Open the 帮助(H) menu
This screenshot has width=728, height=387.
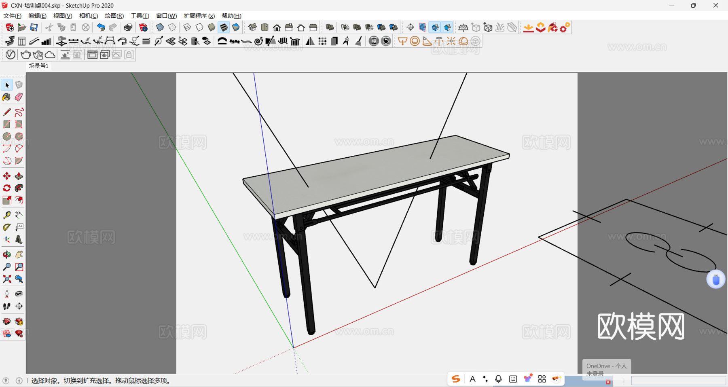[x=231, y=16]
